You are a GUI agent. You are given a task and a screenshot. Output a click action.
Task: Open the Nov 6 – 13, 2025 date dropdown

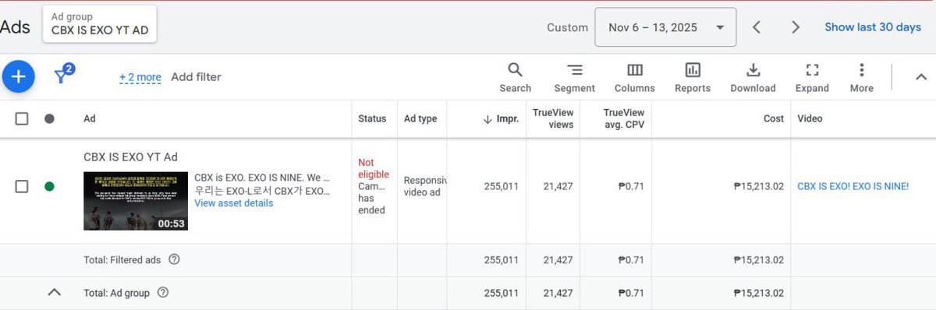click(665, 27)
